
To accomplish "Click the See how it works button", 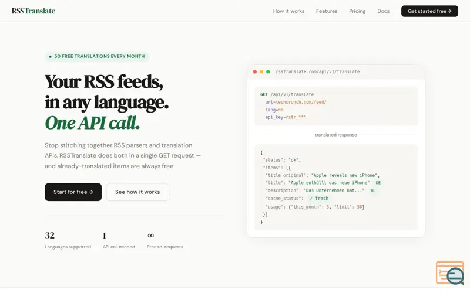I will coord(137,192).
